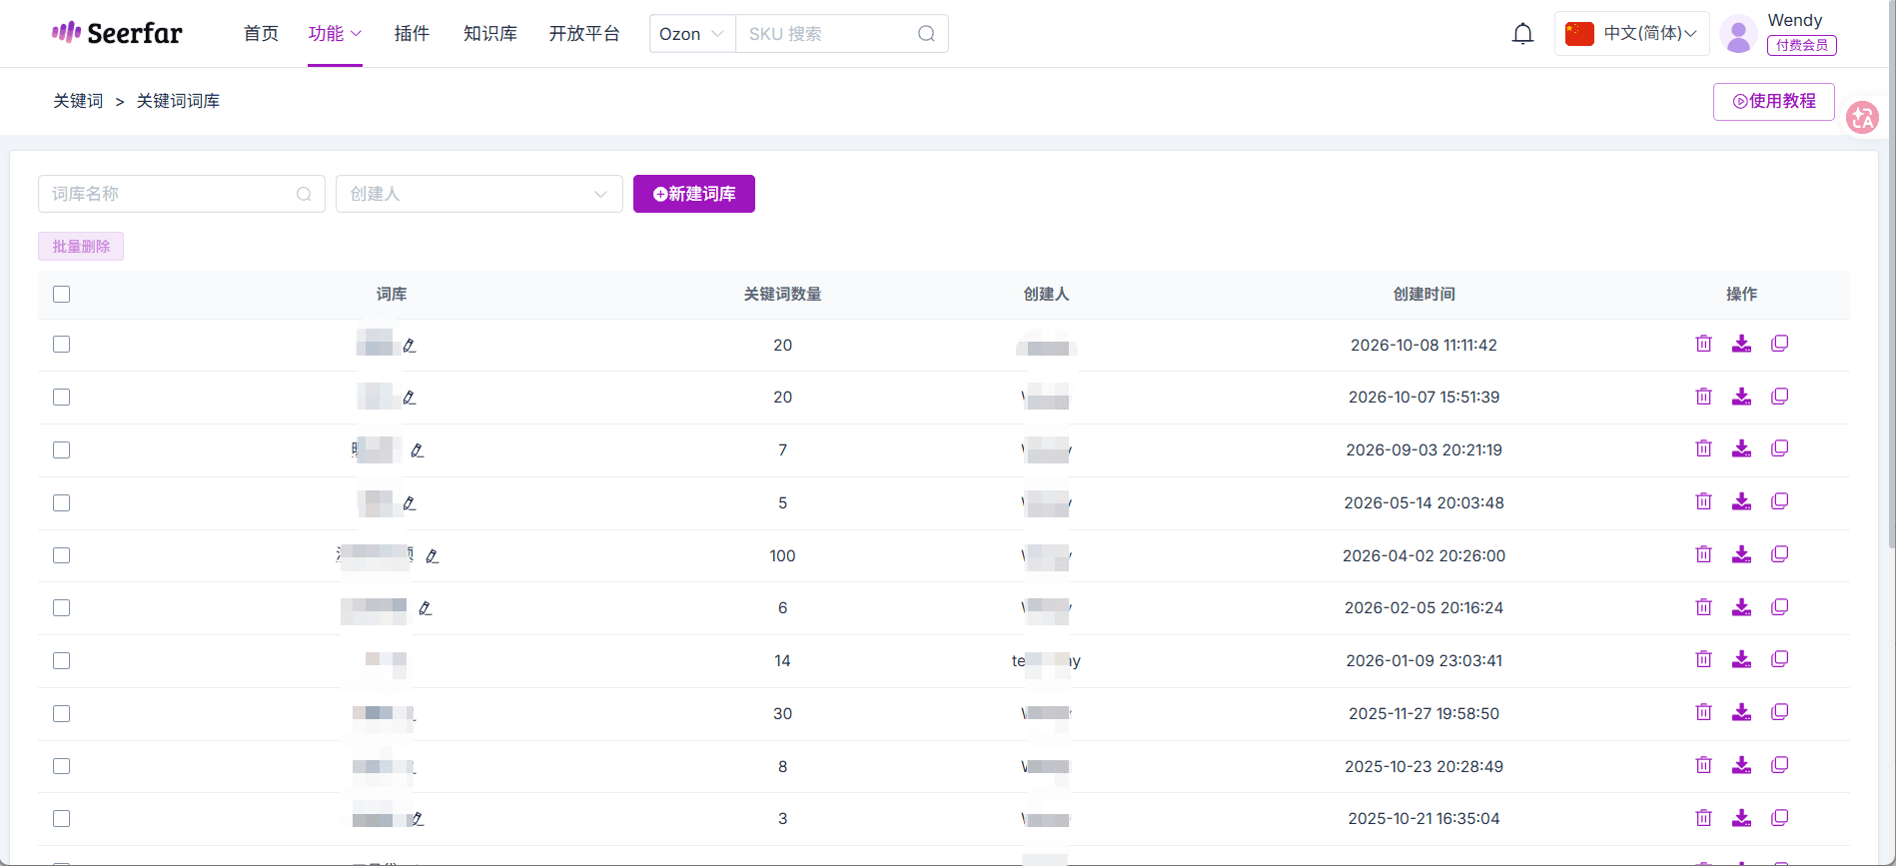The image size is (1896, 866).
Task: Click the SKU search magnifier icon
Action: [926, 34]
